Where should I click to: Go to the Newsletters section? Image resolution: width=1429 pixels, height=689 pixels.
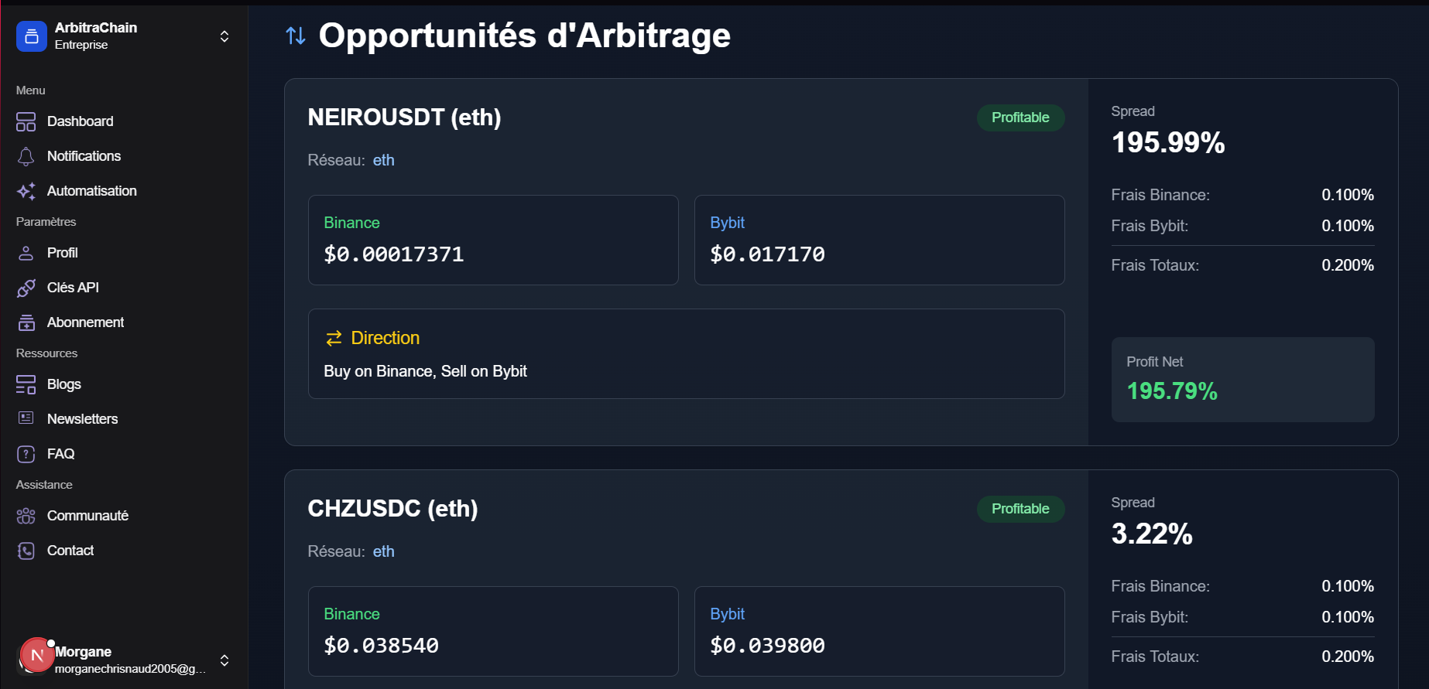pos(82,418)
